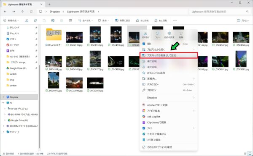Viewport: 253px width, 156px height.
Task: Go up one folder level arrow
Action: (x=22, y=12)
